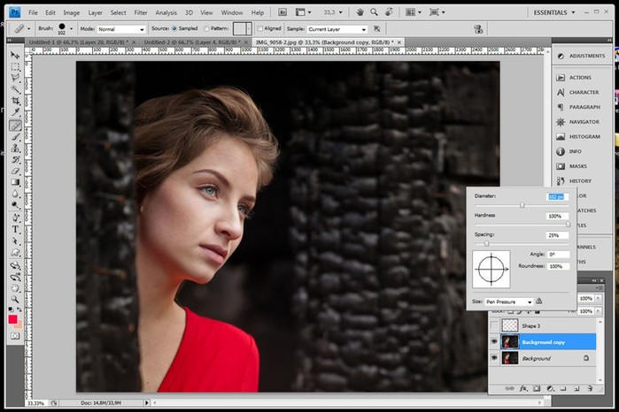Enable the Aligned checkbox
This screenshot has width=619, height=412.
point(259,28)
